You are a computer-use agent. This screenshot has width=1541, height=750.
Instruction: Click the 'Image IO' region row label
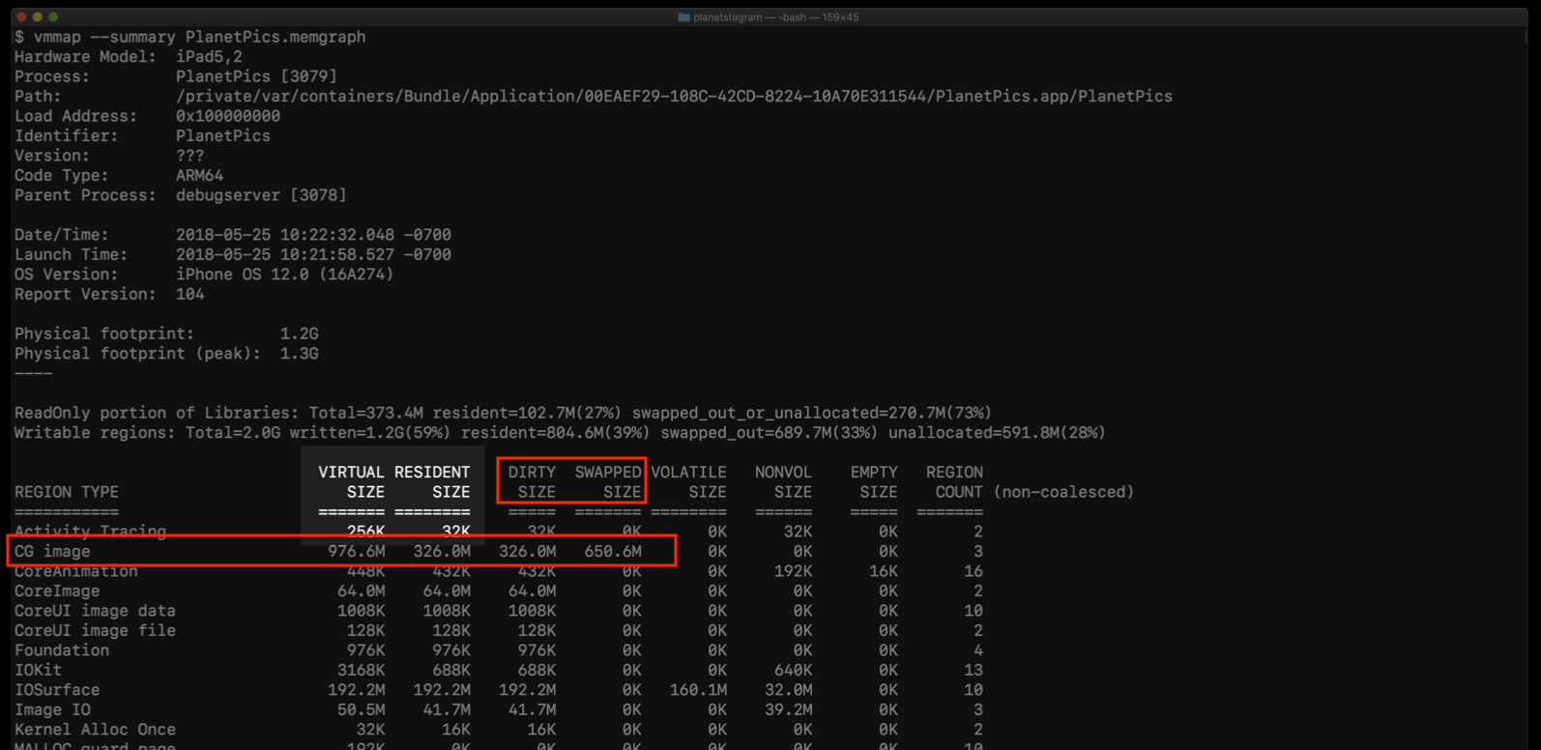(52, 710)
